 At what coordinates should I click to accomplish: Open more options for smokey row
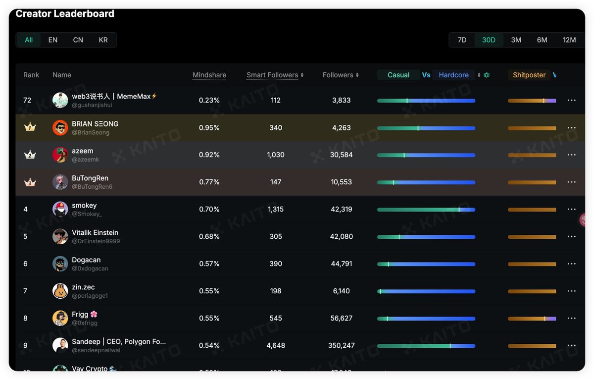tap(571, 209)
